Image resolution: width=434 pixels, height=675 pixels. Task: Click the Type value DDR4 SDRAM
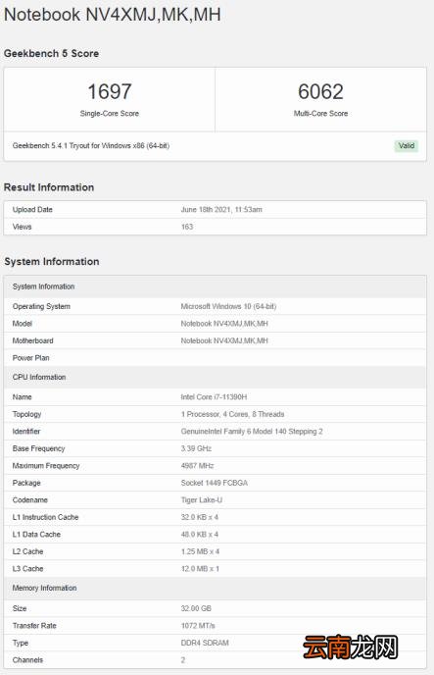205,643
